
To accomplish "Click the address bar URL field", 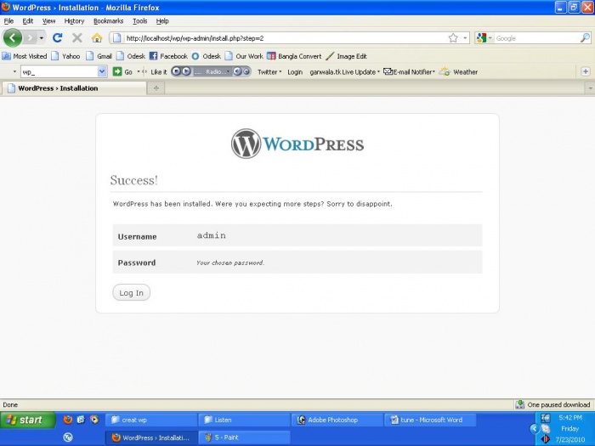I will 285,38.
